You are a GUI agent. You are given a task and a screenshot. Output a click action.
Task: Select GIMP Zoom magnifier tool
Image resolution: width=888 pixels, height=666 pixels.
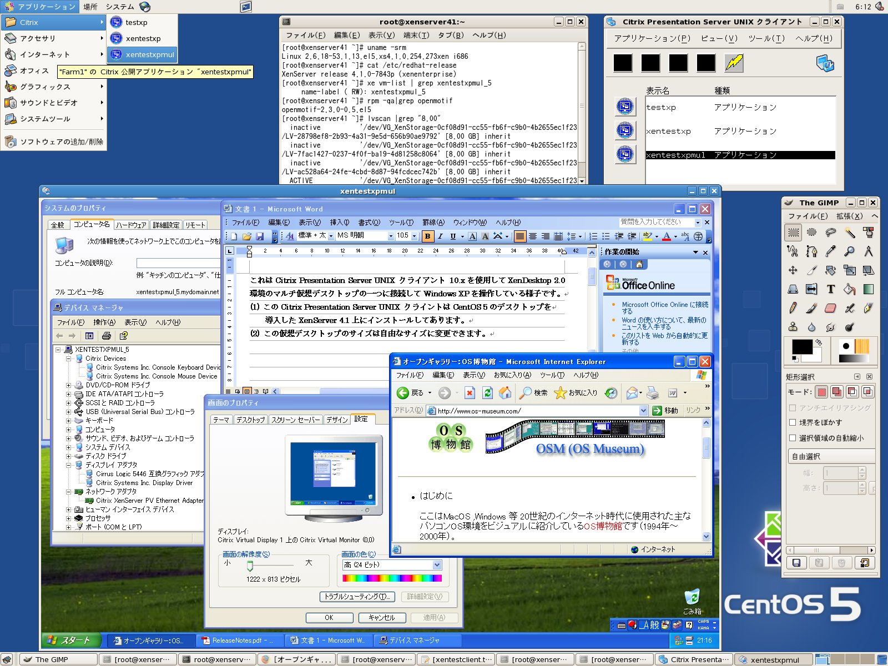[849, 251]
